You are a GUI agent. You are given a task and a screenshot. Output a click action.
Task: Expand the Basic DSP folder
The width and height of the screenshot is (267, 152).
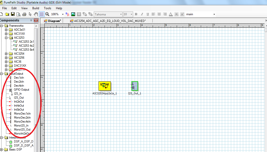[1, 150]
